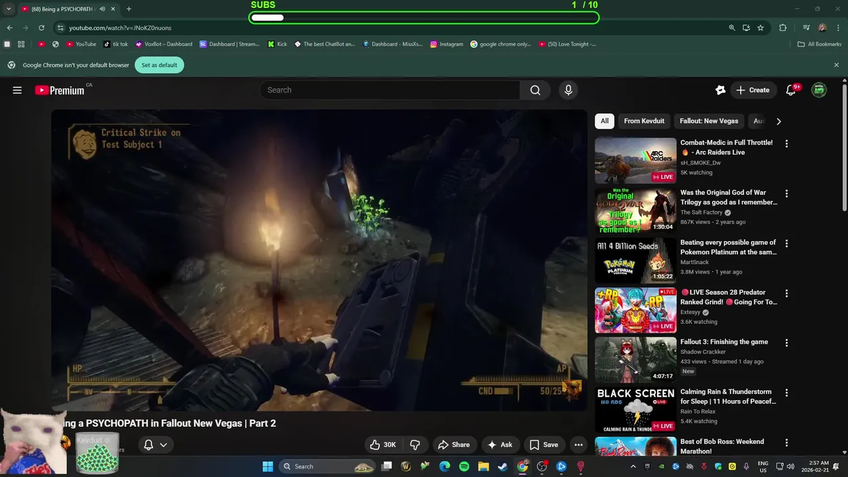Screen dimensions: 848x477
Task: Select Fallout: New Vegas filter chip
Action: (709, 121)
